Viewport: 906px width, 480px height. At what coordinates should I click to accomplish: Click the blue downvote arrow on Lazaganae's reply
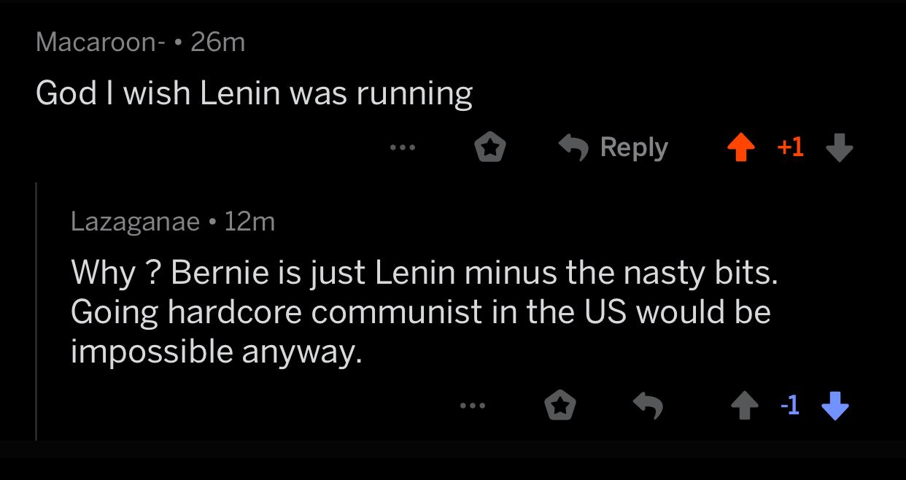[x=835, y=406]
